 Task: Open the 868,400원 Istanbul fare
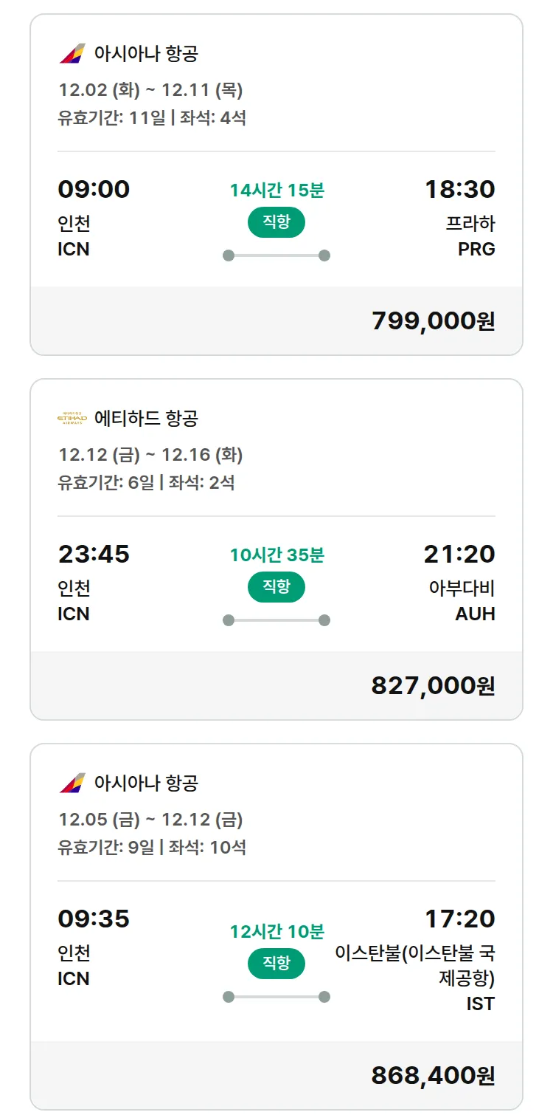click(x=433, y=1076)
